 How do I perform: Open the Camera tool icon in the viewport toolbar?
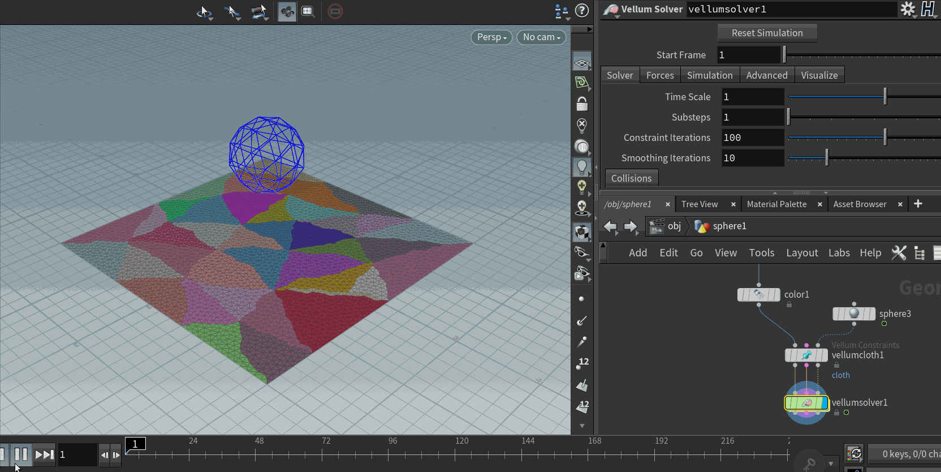coord(259,11)
